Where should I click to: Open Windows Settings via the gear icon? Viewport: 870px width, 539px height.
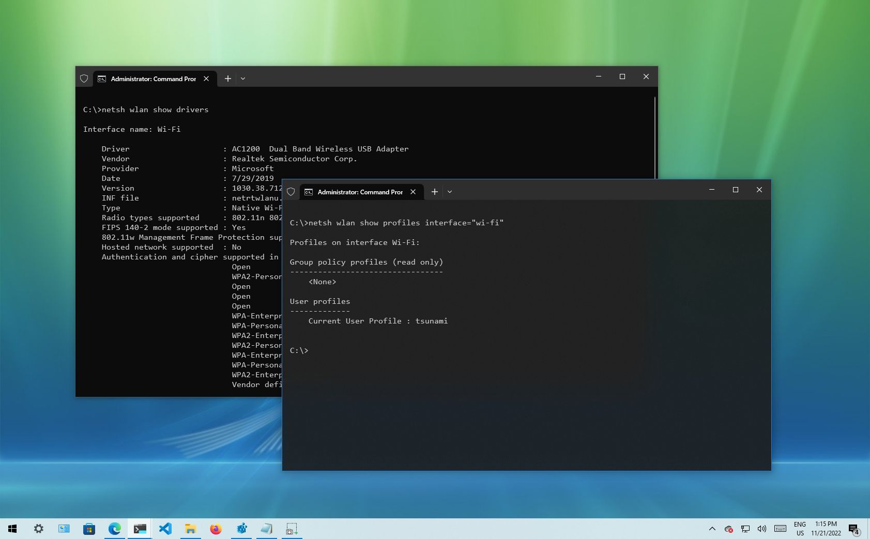pos(38,528)
